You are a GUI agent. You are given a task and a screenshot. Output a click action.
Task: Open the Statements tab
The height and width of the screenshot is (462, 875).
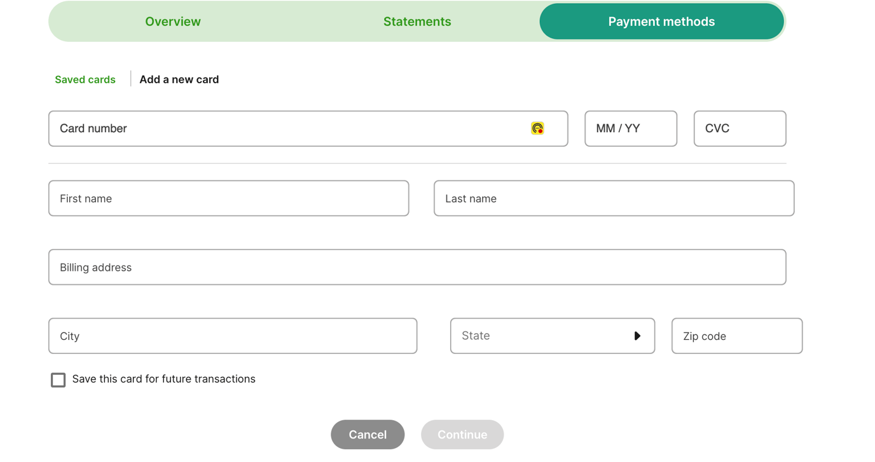pyautogui.click(x=417, y=22)
